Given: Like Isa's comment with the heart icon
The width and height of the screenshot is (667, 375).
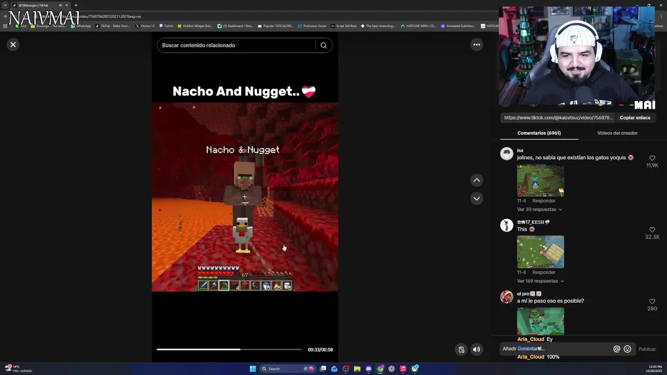Looking at the screenshot, I should 652,158.
